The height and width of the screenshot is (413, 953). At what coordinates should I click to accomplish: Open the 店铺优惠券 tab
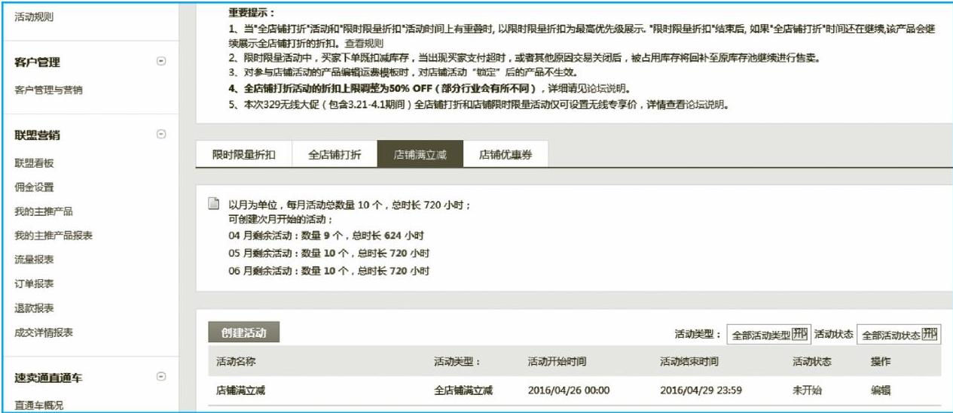coord(506,155)
